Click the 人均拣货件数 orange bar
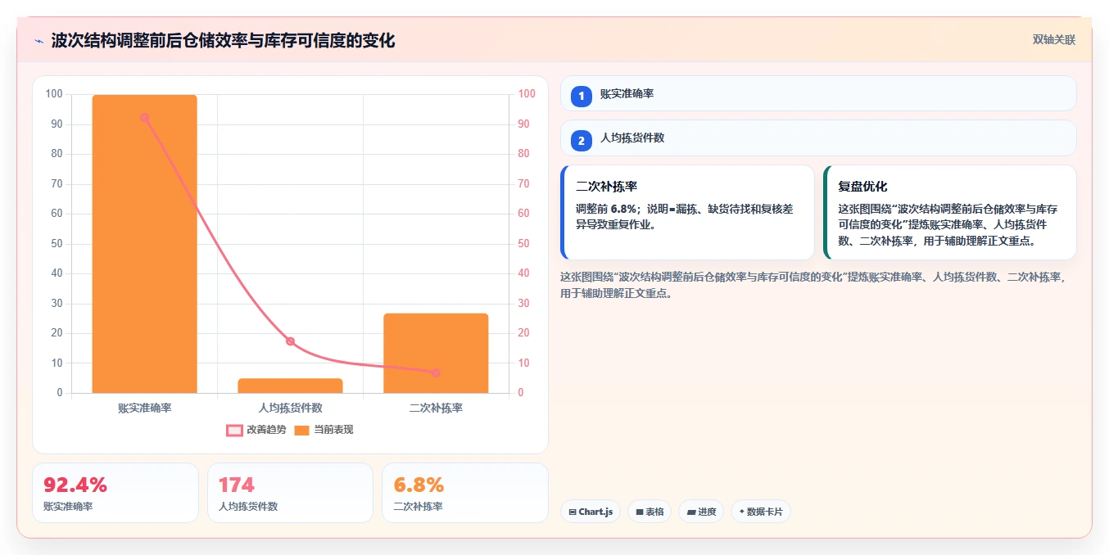 pyautogui.click(x=290, y=386)
